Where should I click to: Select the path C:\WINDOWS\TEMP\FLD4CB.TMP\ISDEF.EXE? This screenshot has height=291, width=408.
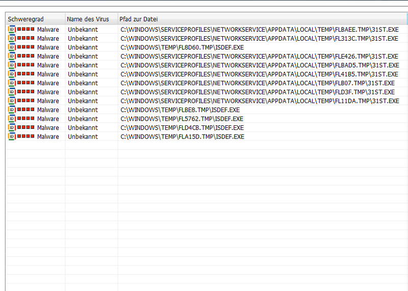(182, 128)
